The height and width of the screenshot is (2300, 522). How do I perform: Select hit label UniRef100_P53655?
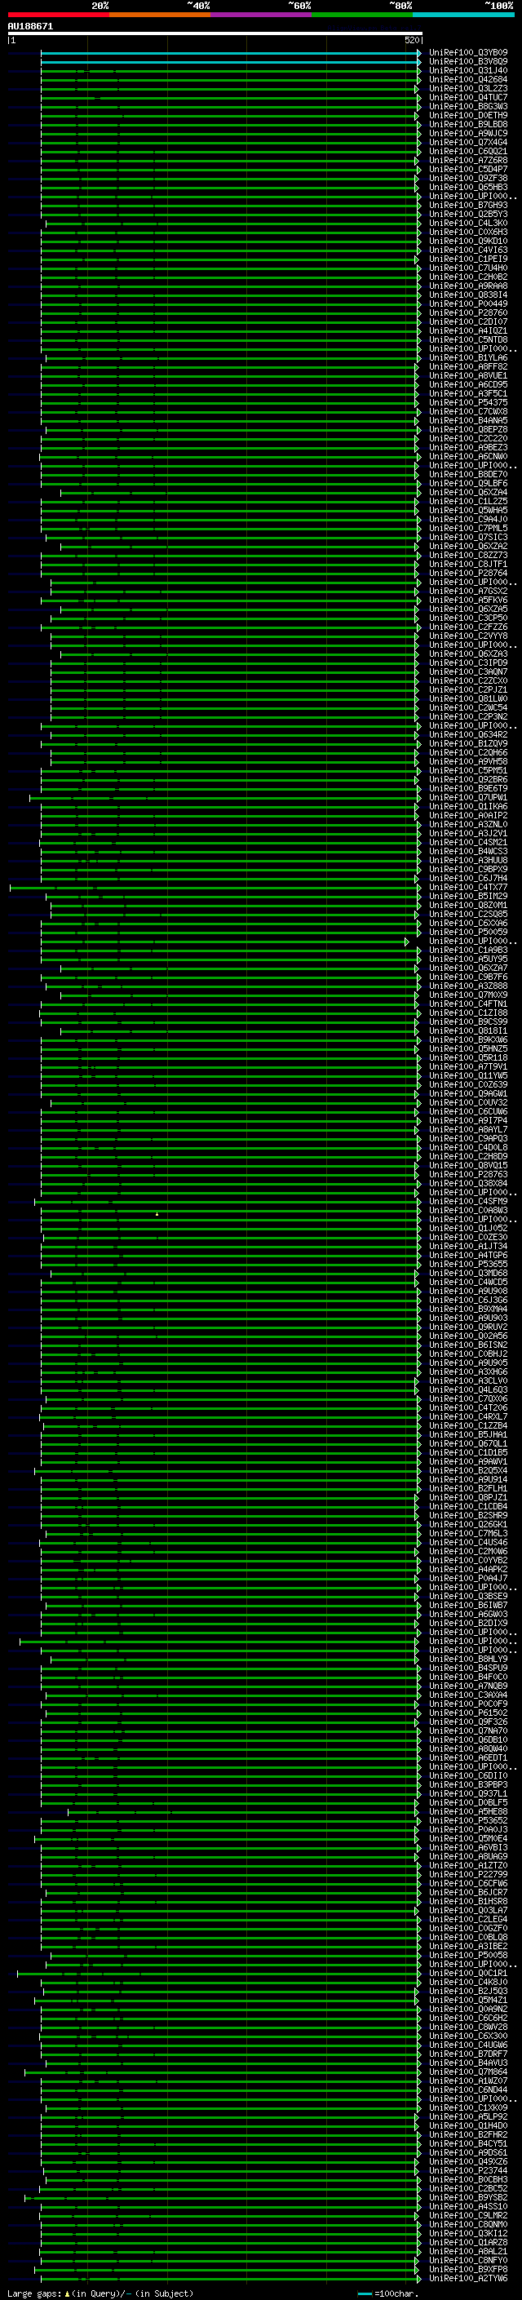468,1265
